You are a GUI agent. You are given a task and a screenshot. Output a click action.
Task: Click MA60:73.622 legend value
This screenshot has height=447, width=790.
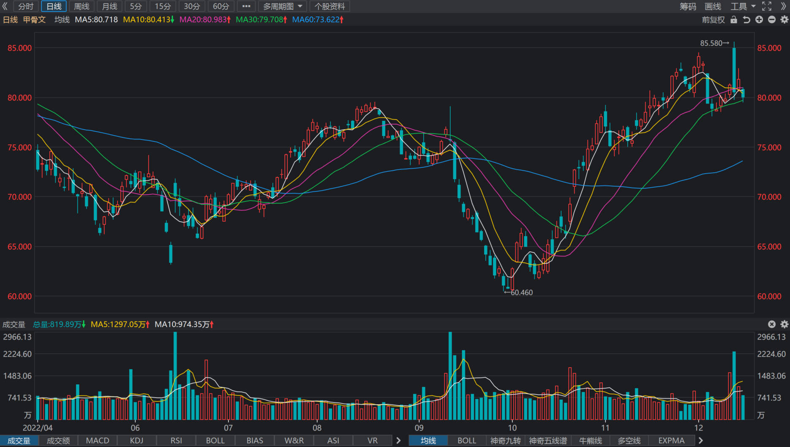click(x=318, y=20)
